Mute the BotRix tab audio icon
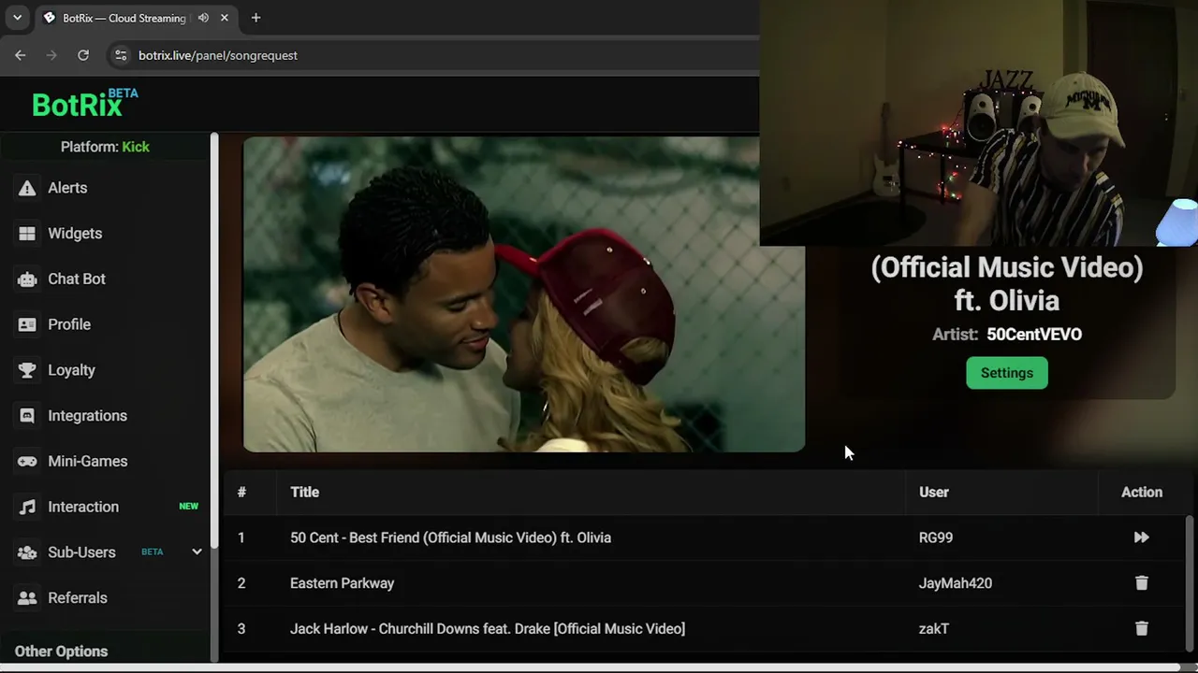This screenshot has width=1198, height=673. pyautogui.click(x=203, y=18)
